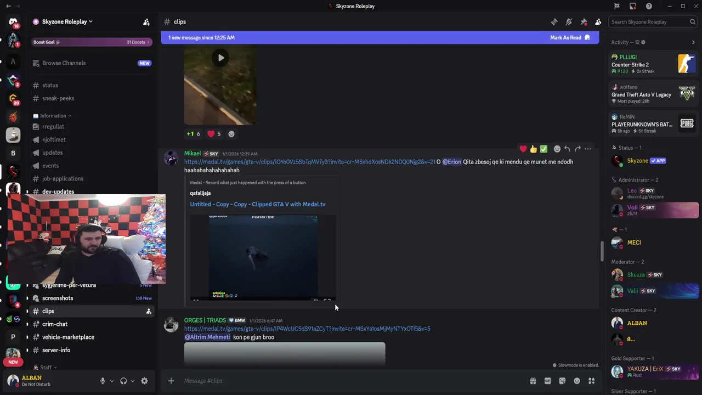Collapse the Staff category

click(46, 368)
